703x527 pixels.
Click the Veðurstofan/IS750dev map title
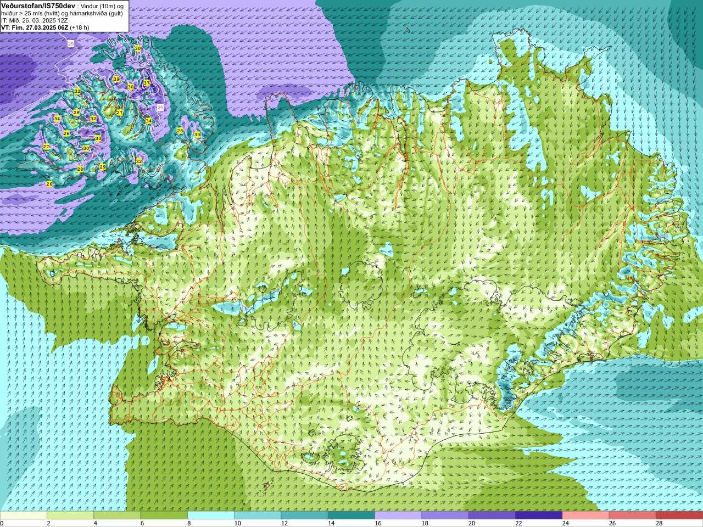[x=38, y=5]
